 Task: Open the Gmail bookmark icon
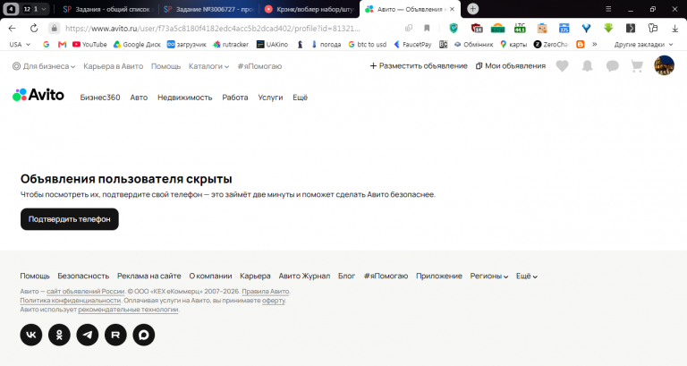[x=63, y=44]
